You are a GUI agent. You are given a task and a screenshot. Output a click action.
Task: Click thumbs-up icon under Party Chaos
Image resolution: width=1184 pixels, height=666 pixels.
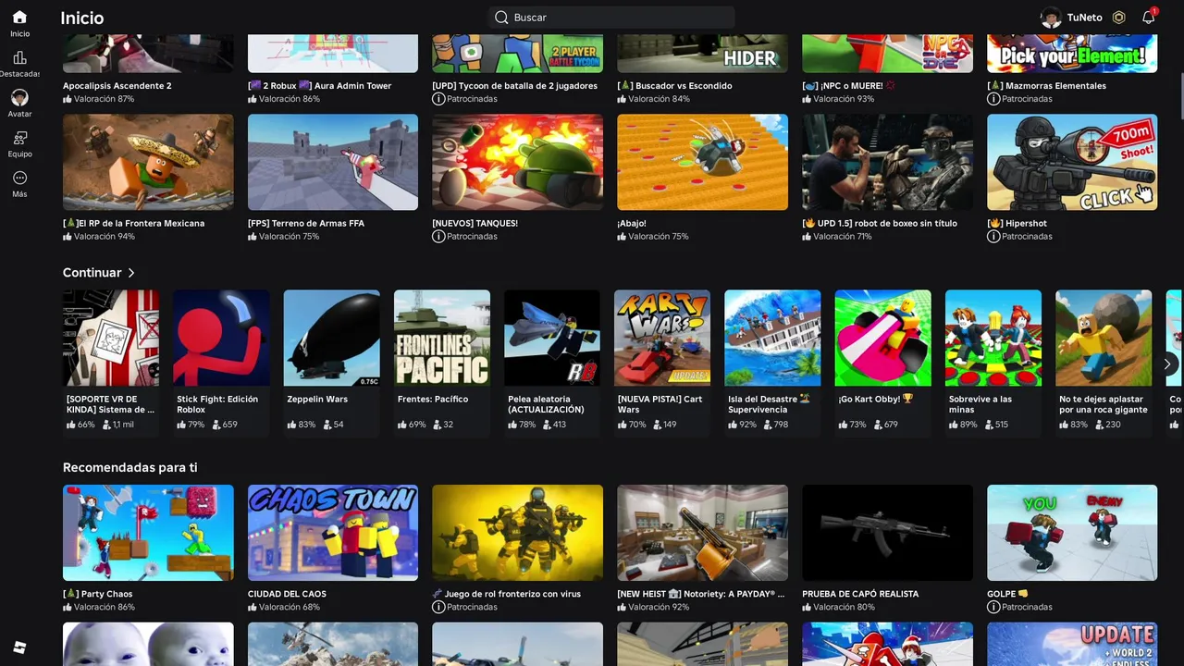(68, 608)
